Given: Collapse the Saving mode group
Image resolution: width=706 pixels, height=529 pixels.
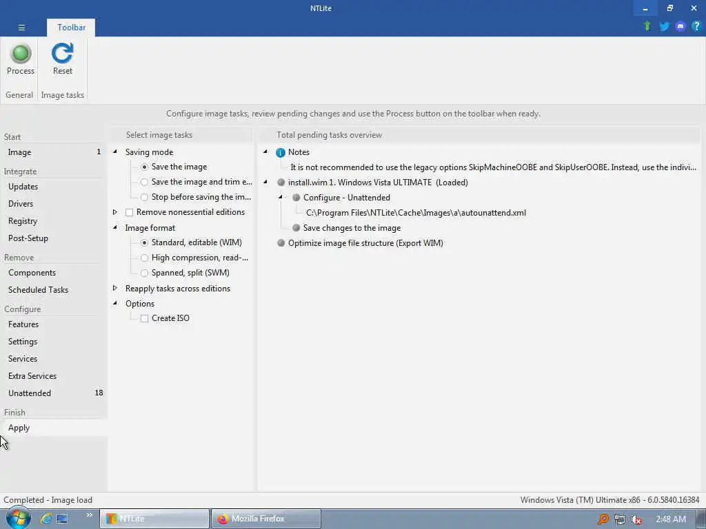Looking at the screenshot, I should pyautogui.click(x=115, y=152).
